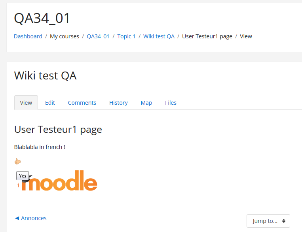The image size is (302, 232).
Task: Click the Wiki test QA heading
Action: point(45,75)
